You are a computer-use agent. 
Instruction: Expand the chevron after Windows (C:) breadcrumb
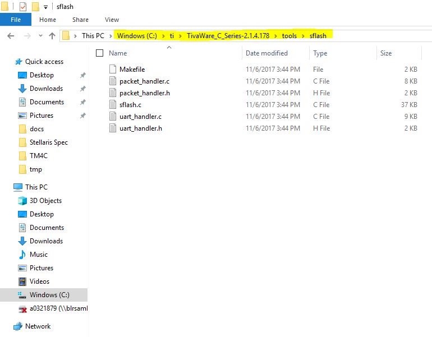tap(163, 36)
